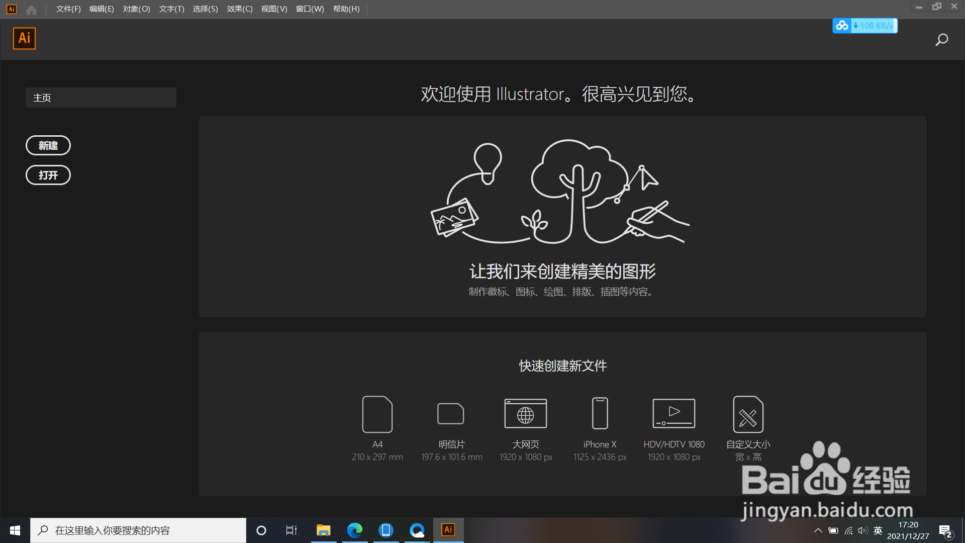Click the Illustrator Ai logo on the home screen
Screen dimensions: 965x543
click(24, 38)
